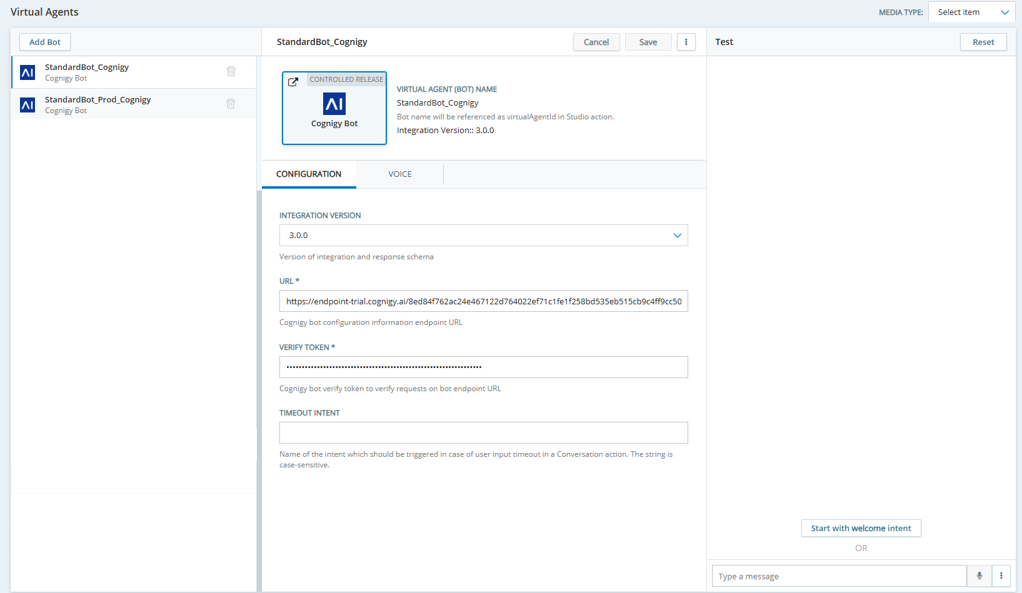Select StandardBot_Prod_Cognigy AI icon in list
The width and height of the screenshot is (1022, 593).
click(x=28, y=104)
